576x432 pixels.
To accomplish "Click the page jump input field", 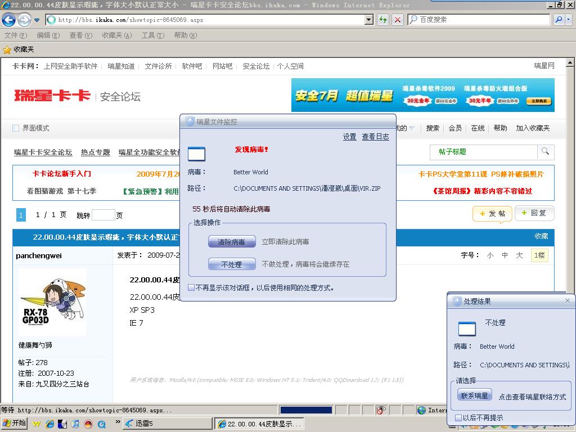I will (103, 215).
